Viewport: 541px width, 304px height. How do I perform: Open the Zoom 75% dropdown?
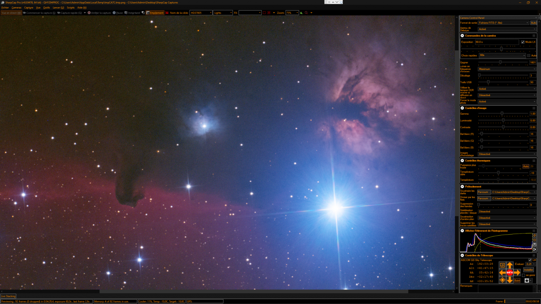click(292, 13)
